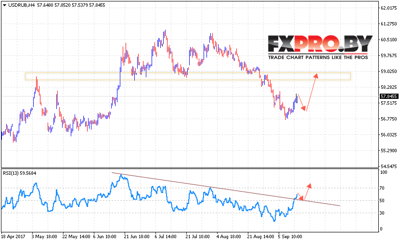Select the USDRUB,H4 symbol title text
The image size is (399, 242).
tap(21, 5)
